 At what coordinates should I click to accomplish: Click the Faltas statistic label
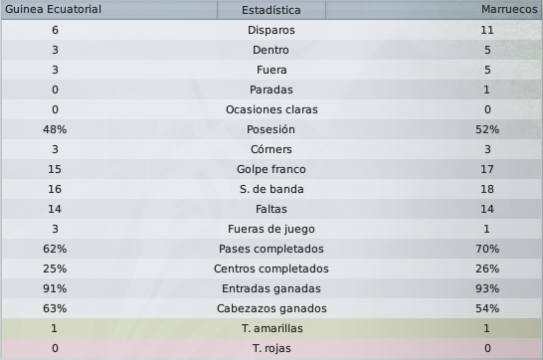271,209
